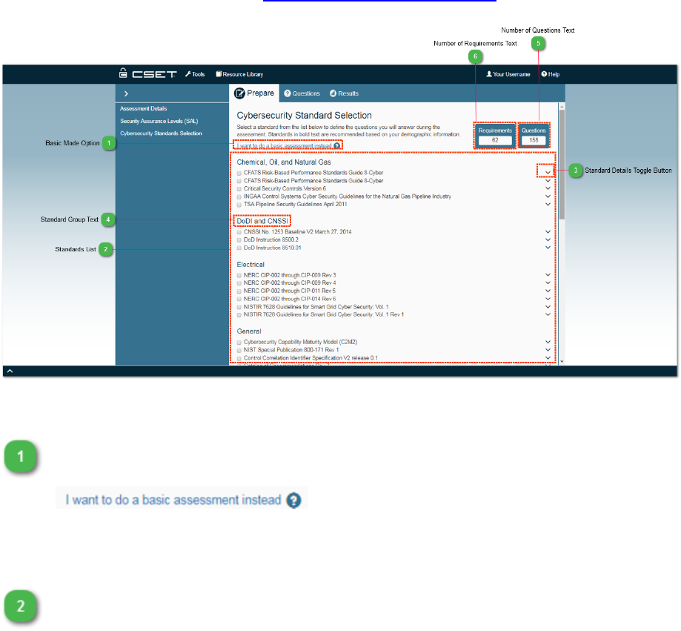681x631 pixels.
Task: Select Cybersecurity Standards Selection sidebar item
Action: click(x=161, y=133)
